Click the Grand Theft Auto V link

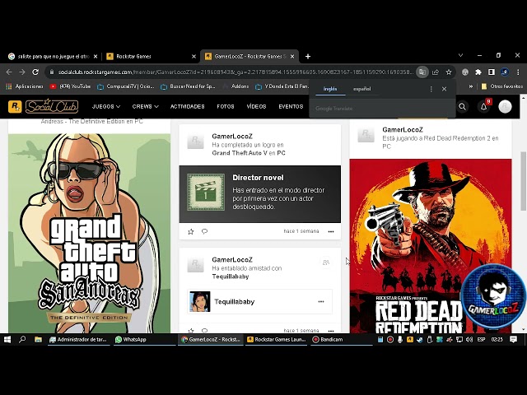point(240,153)
